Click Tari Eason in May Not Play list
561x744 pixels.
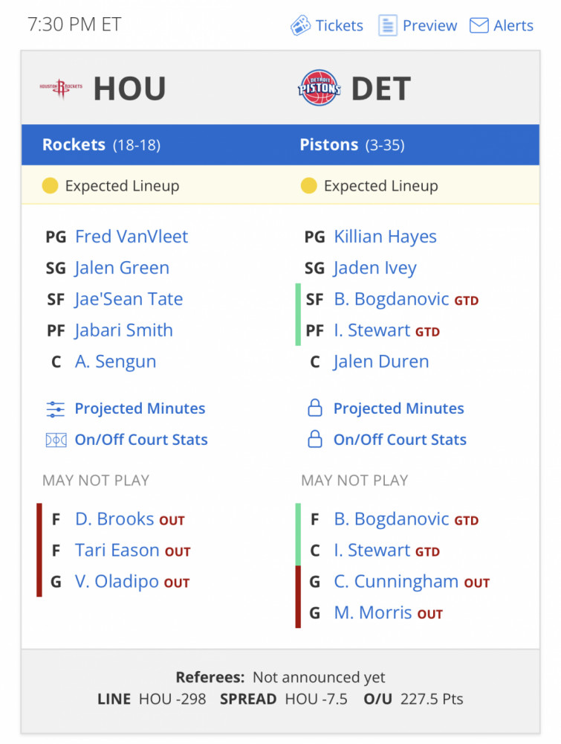pos(117,551)
